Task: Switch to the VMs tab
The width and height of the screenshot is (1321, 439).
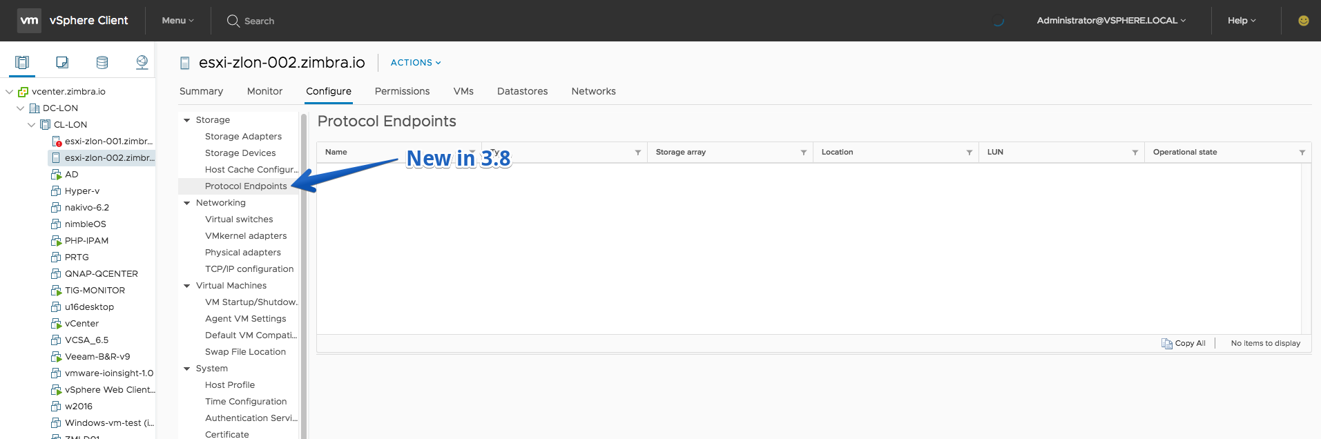Action: tap(463, 91)
